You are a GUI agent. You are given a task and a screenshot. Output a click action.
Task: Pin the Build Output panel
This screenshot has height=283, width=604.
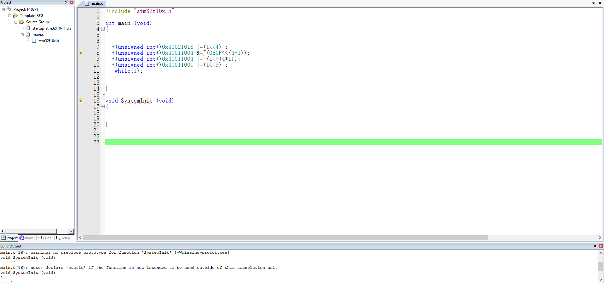pyautogui.click(x=595, y=246)
